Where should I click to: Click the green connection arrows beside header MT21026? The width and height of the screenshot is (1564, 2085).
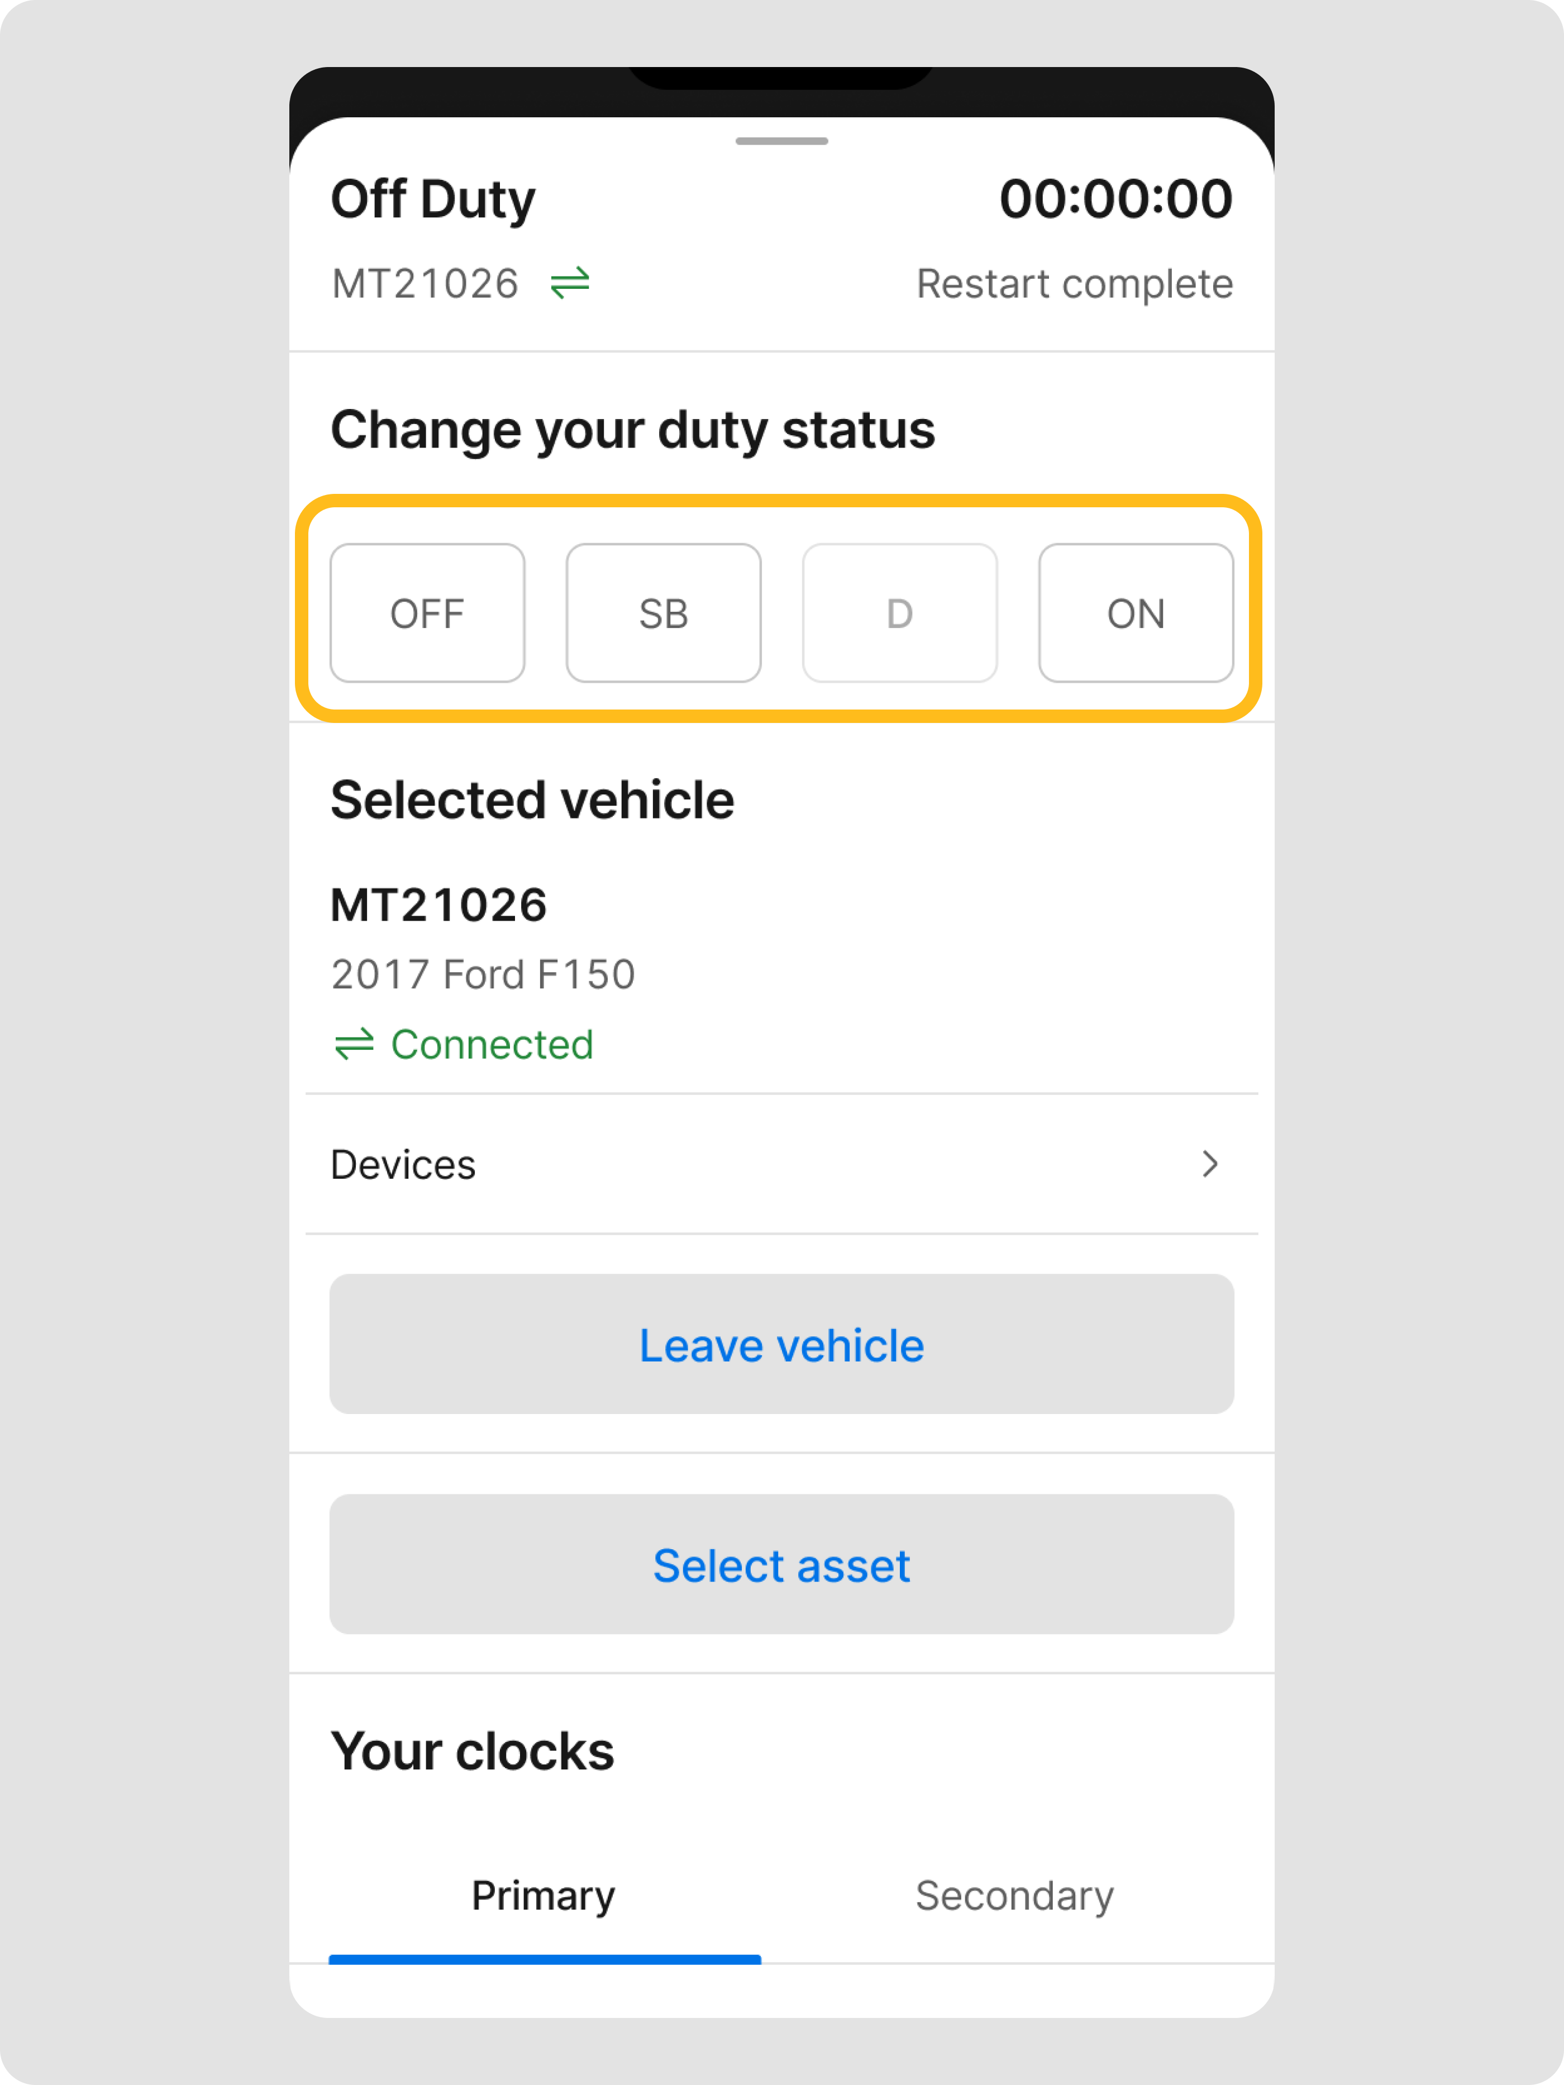(570, 283)
